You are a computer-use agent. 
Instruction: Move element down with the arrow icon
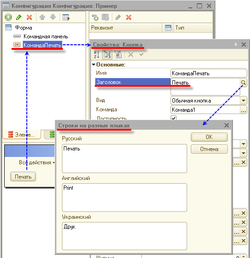point(53,17)
